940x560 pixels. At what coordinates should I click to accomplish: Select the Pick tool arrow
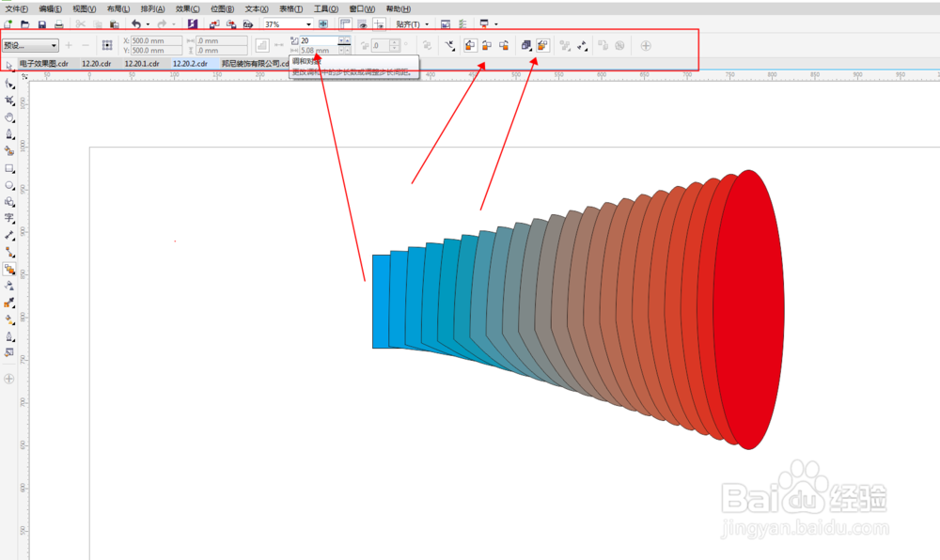click(9, 65)
